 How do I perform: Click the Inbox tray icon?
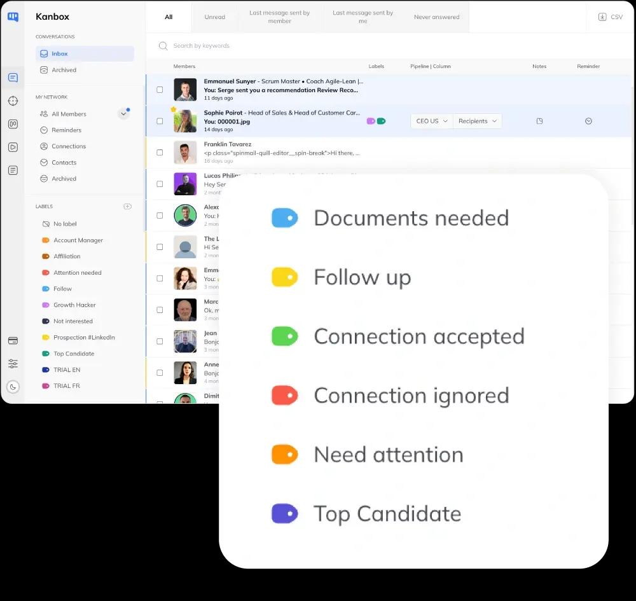tap(44, 53)
